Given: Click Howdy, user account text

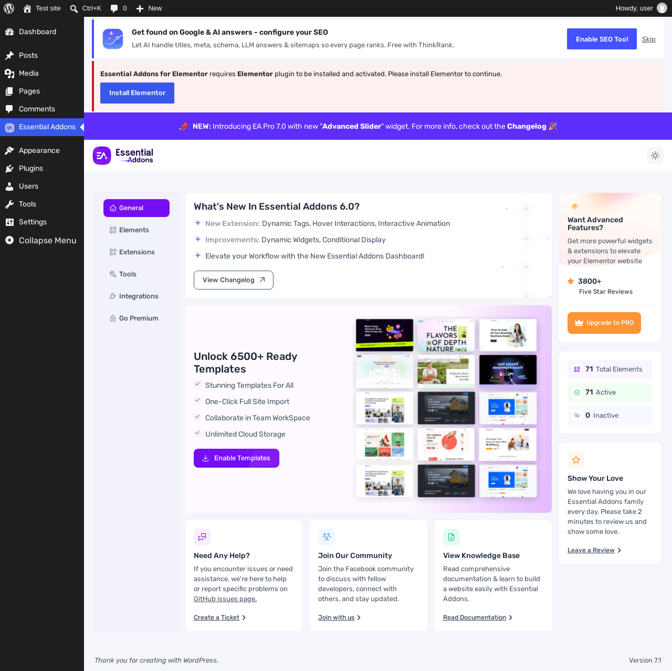Looking at the screenshot, I should point(634,8).
